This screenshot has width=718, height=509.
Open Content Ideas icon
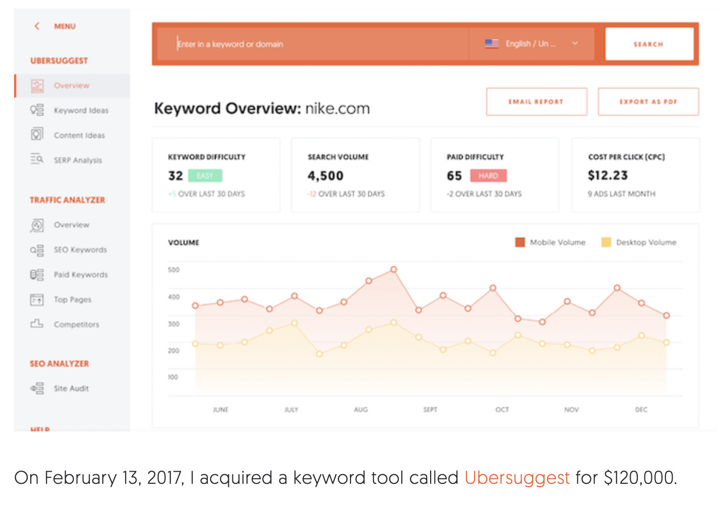click(x=37, y=134)
